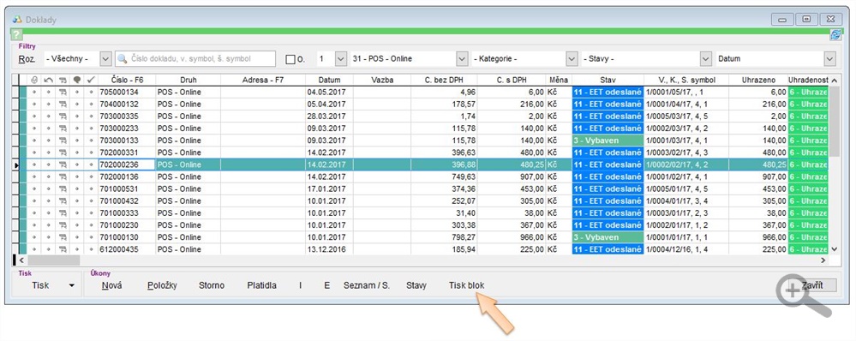Toggle the O. checkbox in filters

point(290,59)
